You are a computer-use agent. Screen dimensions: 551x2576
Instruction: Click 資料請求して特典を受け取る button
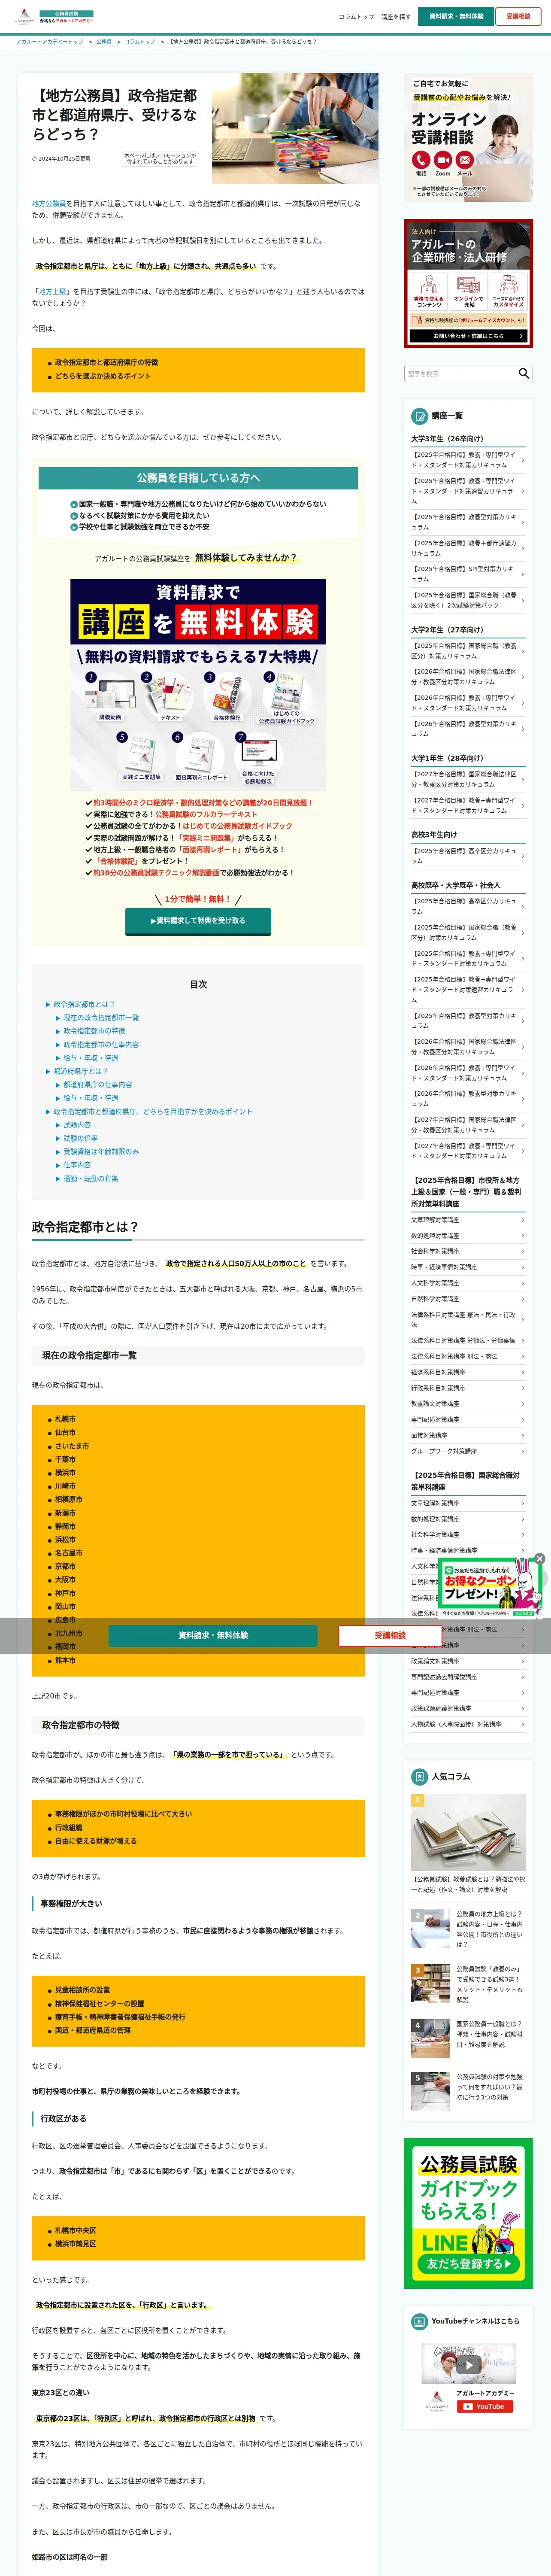[x=198, y=920]
